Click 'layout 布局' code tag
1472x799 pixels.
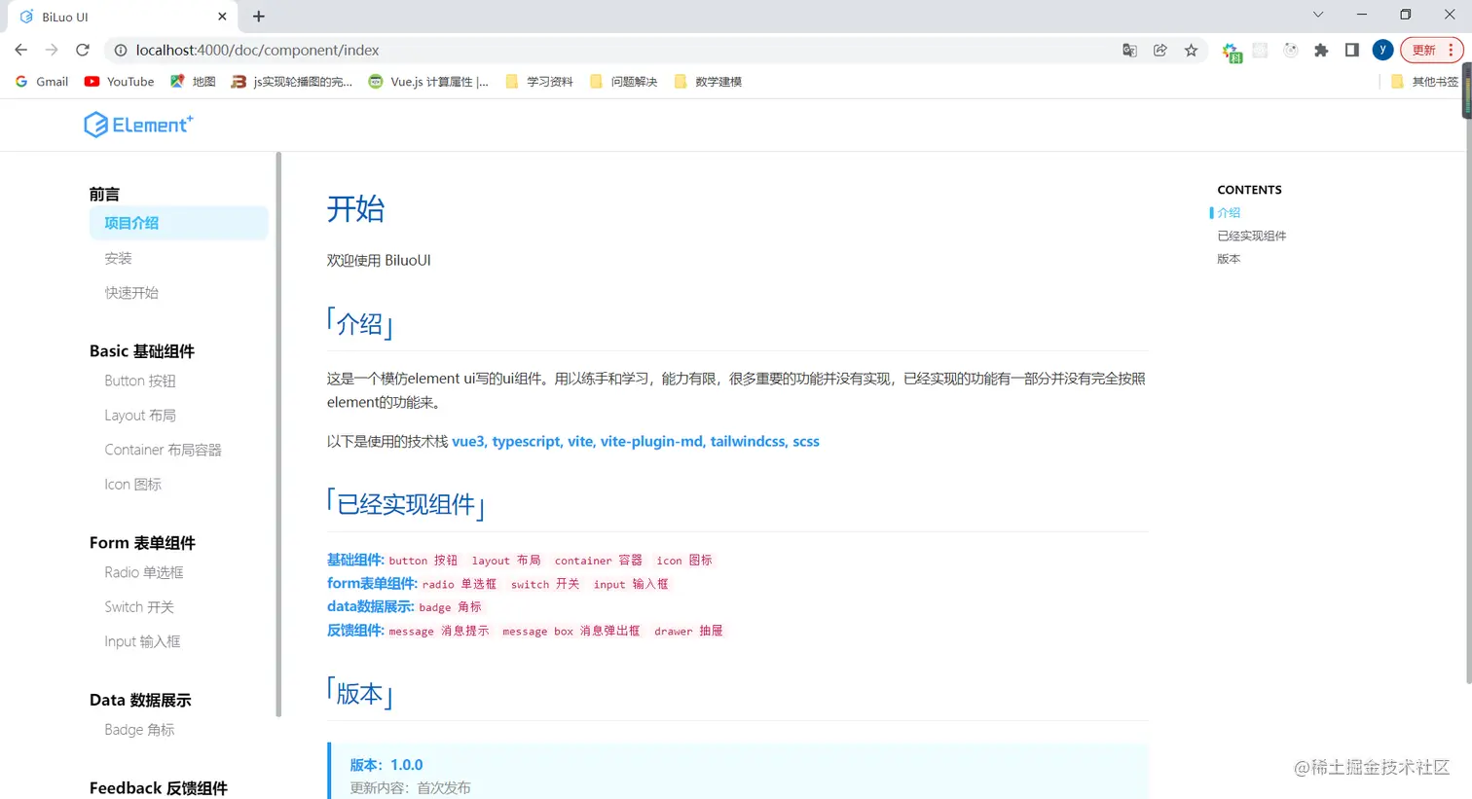click(506, 561)
